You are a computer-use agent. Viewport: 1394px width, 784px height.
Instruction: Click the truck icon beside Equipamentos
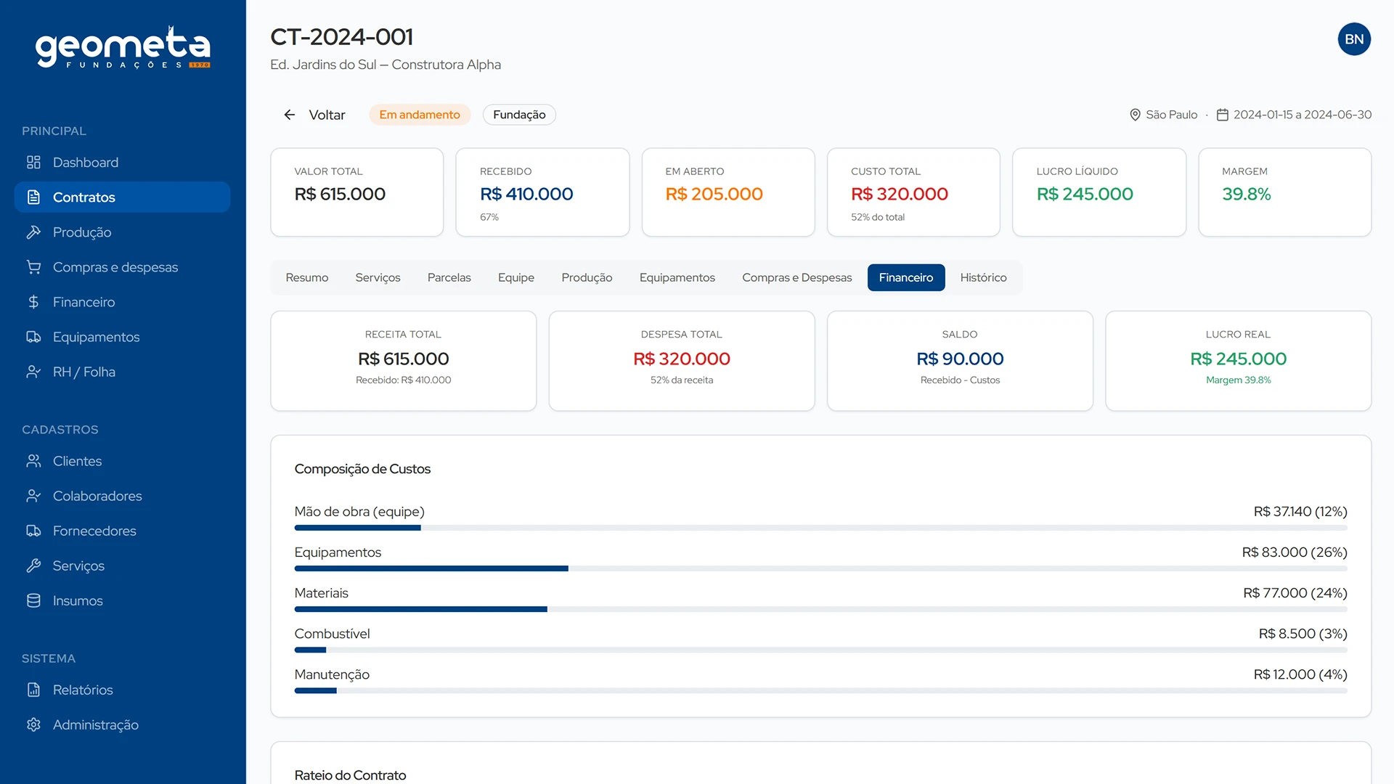pos(33,337)
